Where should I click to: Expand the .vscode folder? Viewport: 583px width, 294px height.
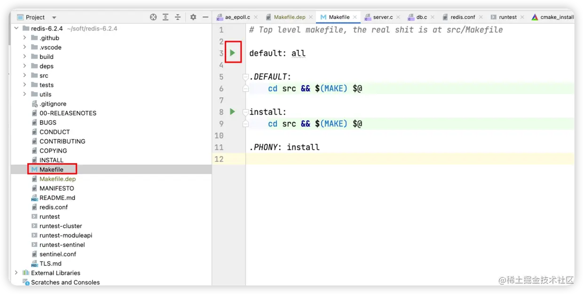(x=24, y=47)
